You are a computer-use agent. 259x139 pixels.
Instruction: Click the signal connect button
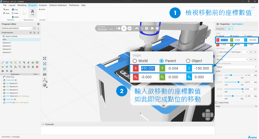42,9
